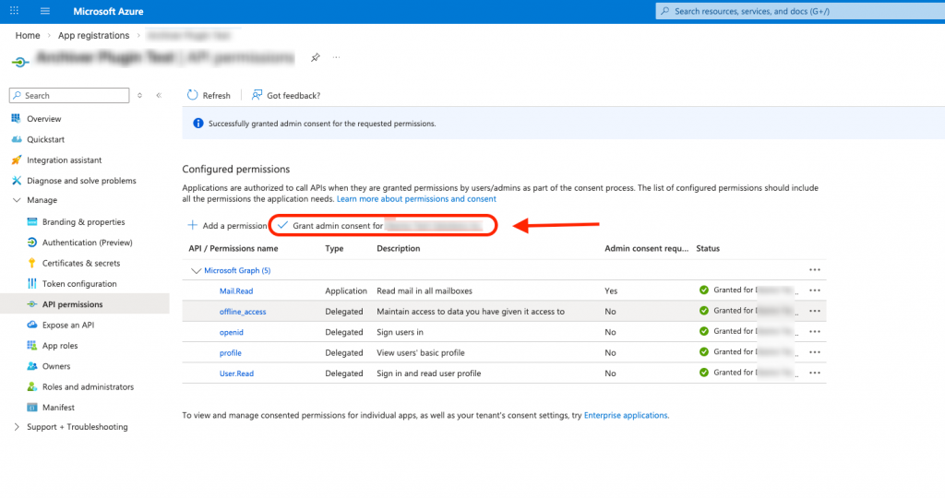Toggle the sidebar expand/collapse sort arrows
The height and width of the screenshot is (498, 945).
point(140,95)
